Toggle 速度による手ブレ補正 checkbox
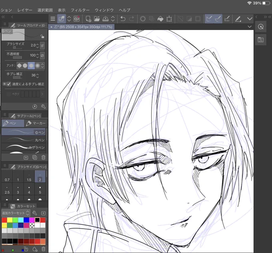This screenshot has height=253, width=272. click(9, 84)
